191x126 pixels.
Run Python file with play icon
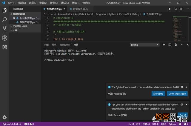pyautogui.click(x=170, y=9)
